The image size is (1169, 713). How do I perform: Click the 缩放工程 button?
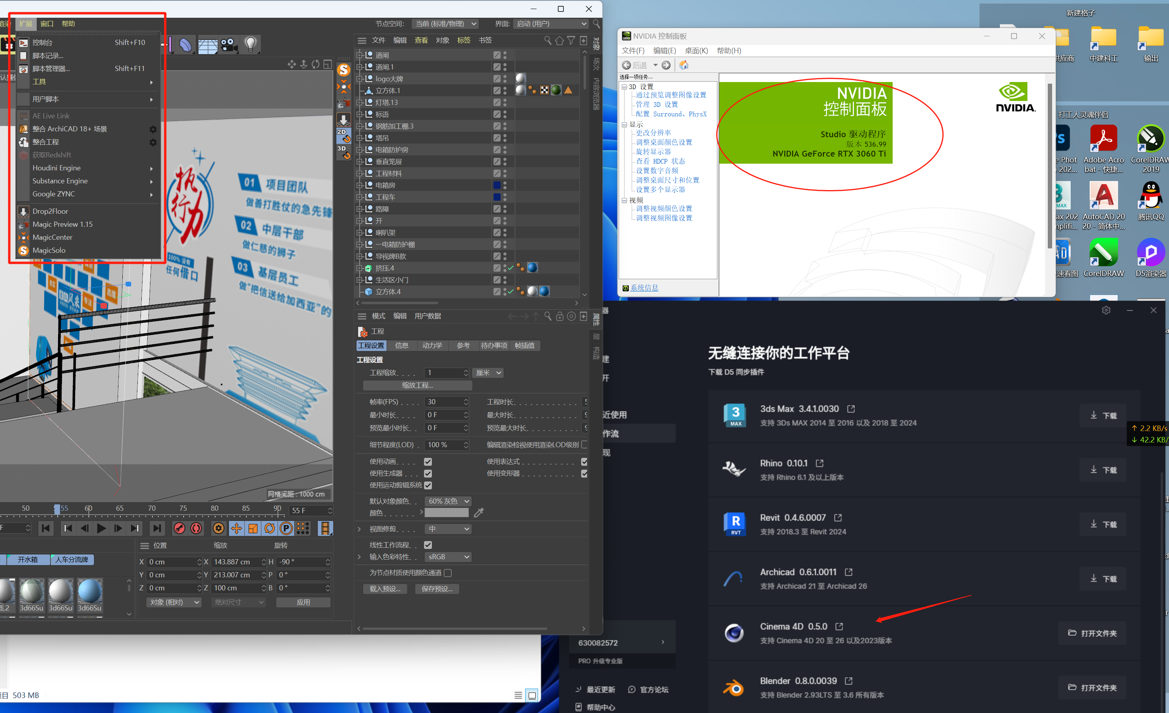tap(418, 386)
